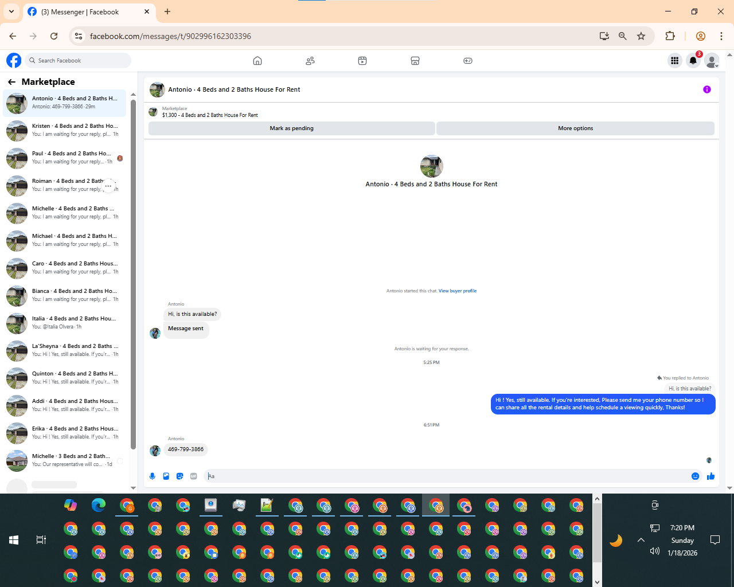Open the notifications bell icon
The width and height of the screenshot is (734, 587).
tap(693, 60)
